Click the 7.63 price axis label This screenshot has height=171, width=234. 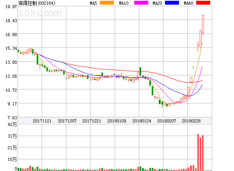[x=12, y=118]
